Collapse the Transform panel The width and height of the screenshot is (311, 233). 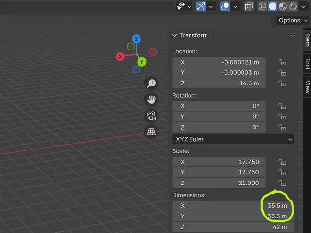pyautogui.click(x=174, y=35)
